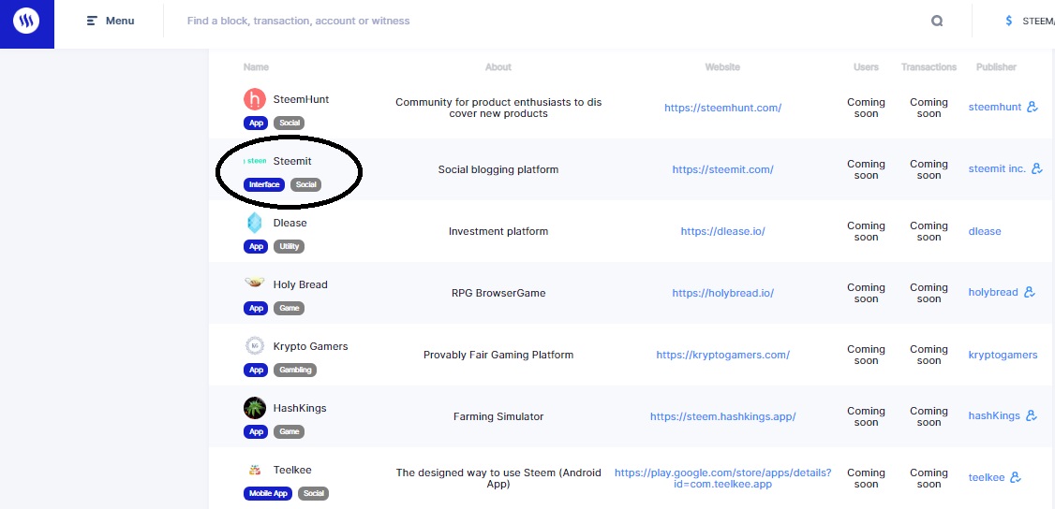Click the Steemit app logo
The height and width of the screenshot is (509, 1055).
click(254, 161)
